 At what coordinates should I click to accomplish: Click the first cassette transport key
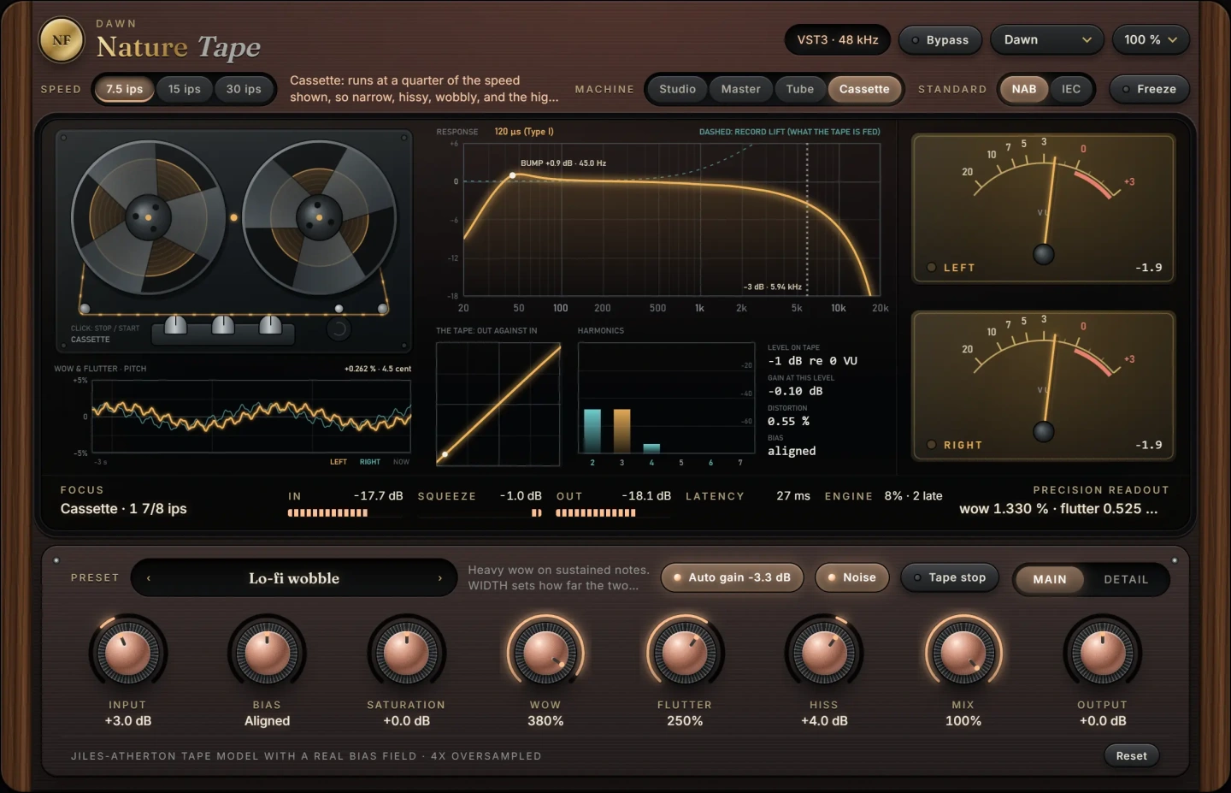pos(175,325)
